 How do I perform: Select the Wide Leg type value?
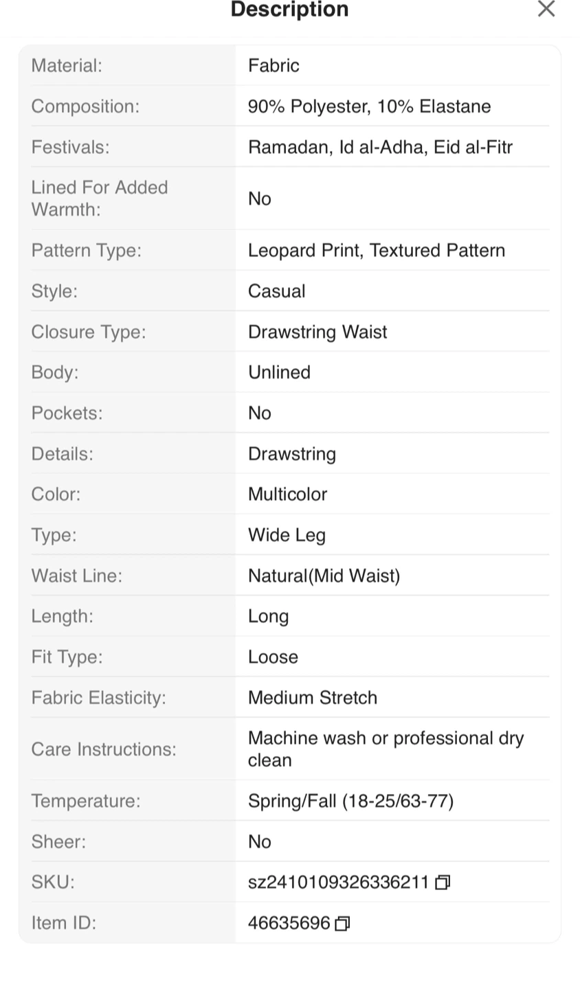coord(287,535)
